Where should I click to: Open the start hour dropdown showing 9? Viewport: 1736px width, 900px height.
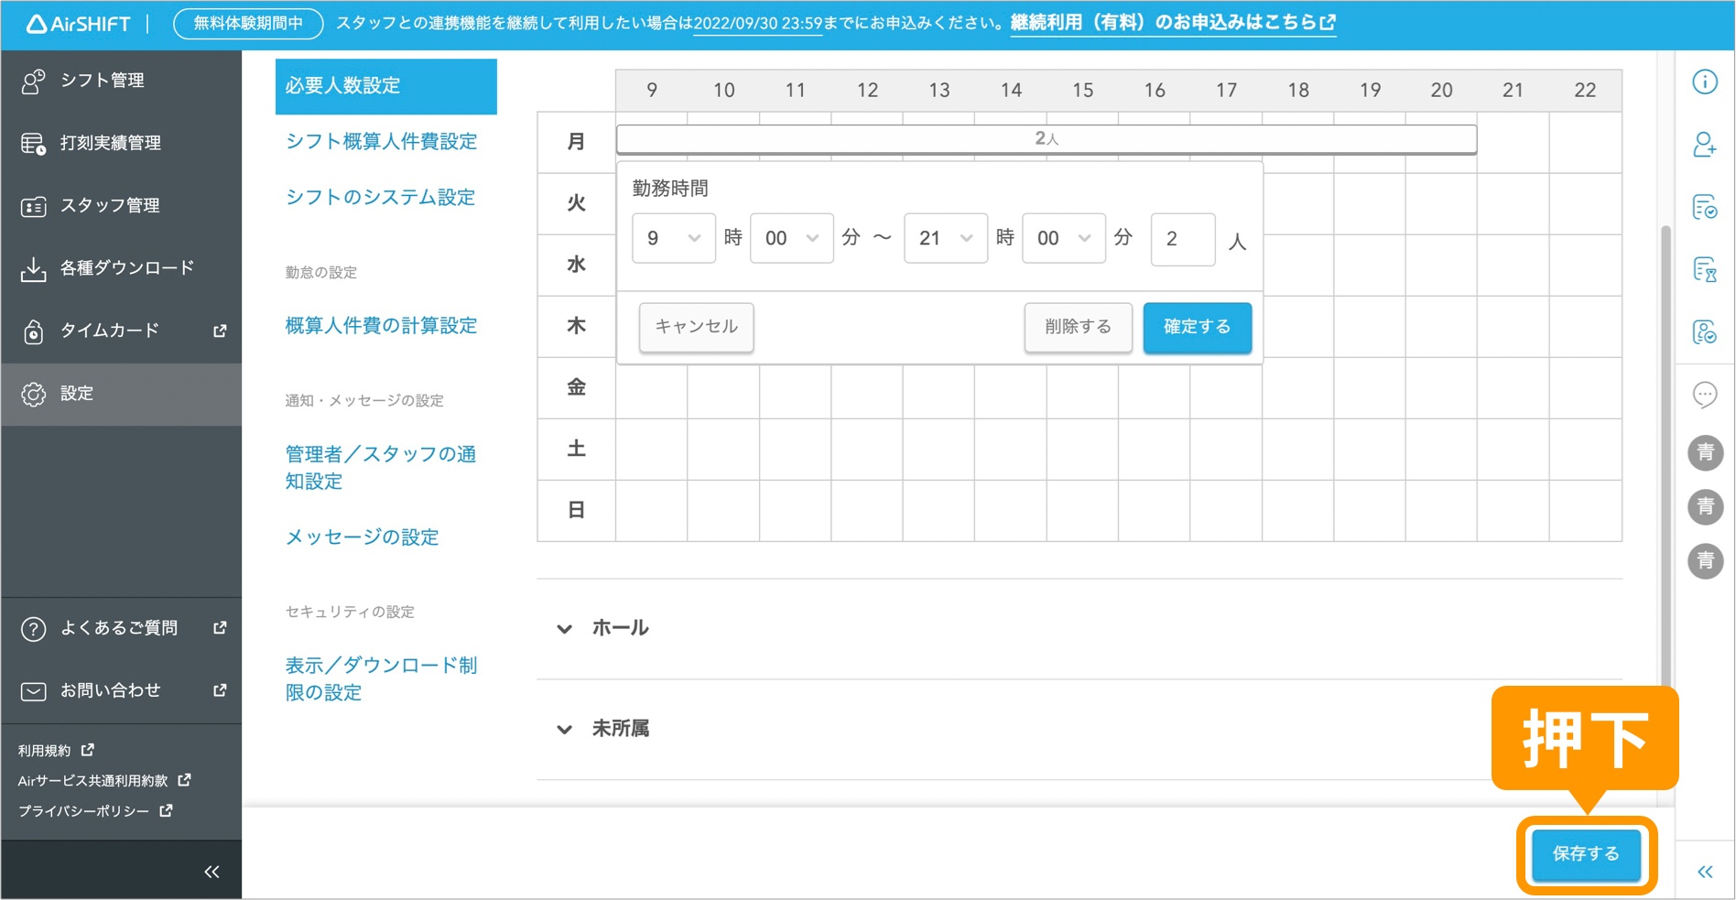(673, 239)
